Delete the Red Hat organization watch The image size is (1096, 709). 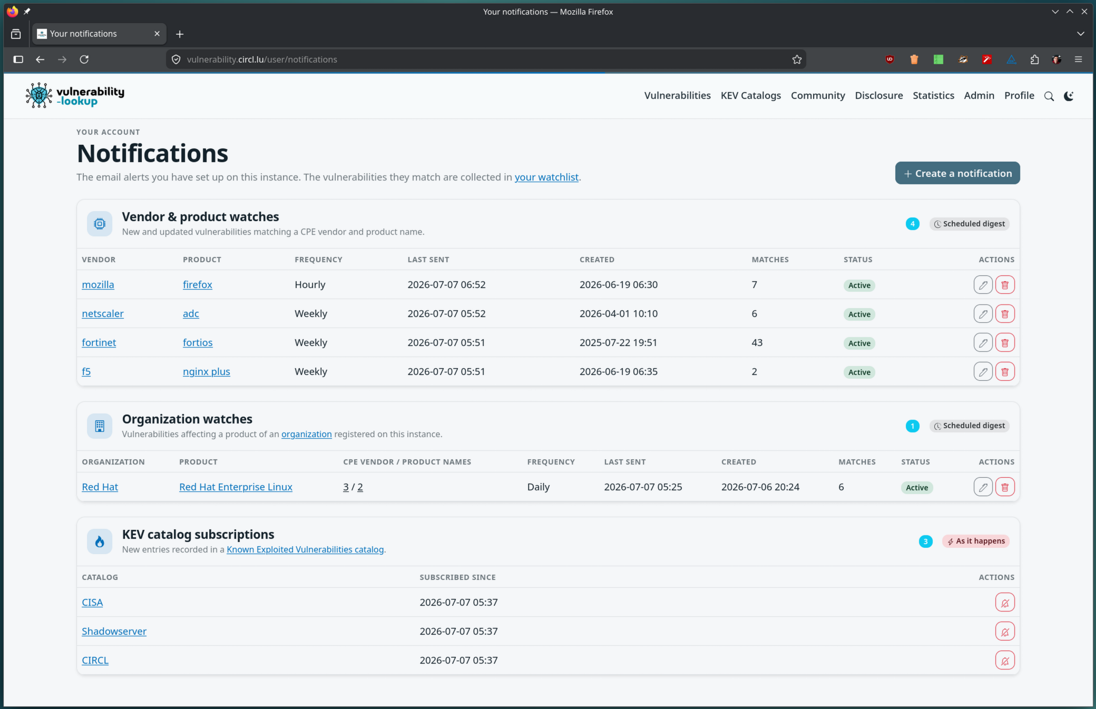(1005, 487)
